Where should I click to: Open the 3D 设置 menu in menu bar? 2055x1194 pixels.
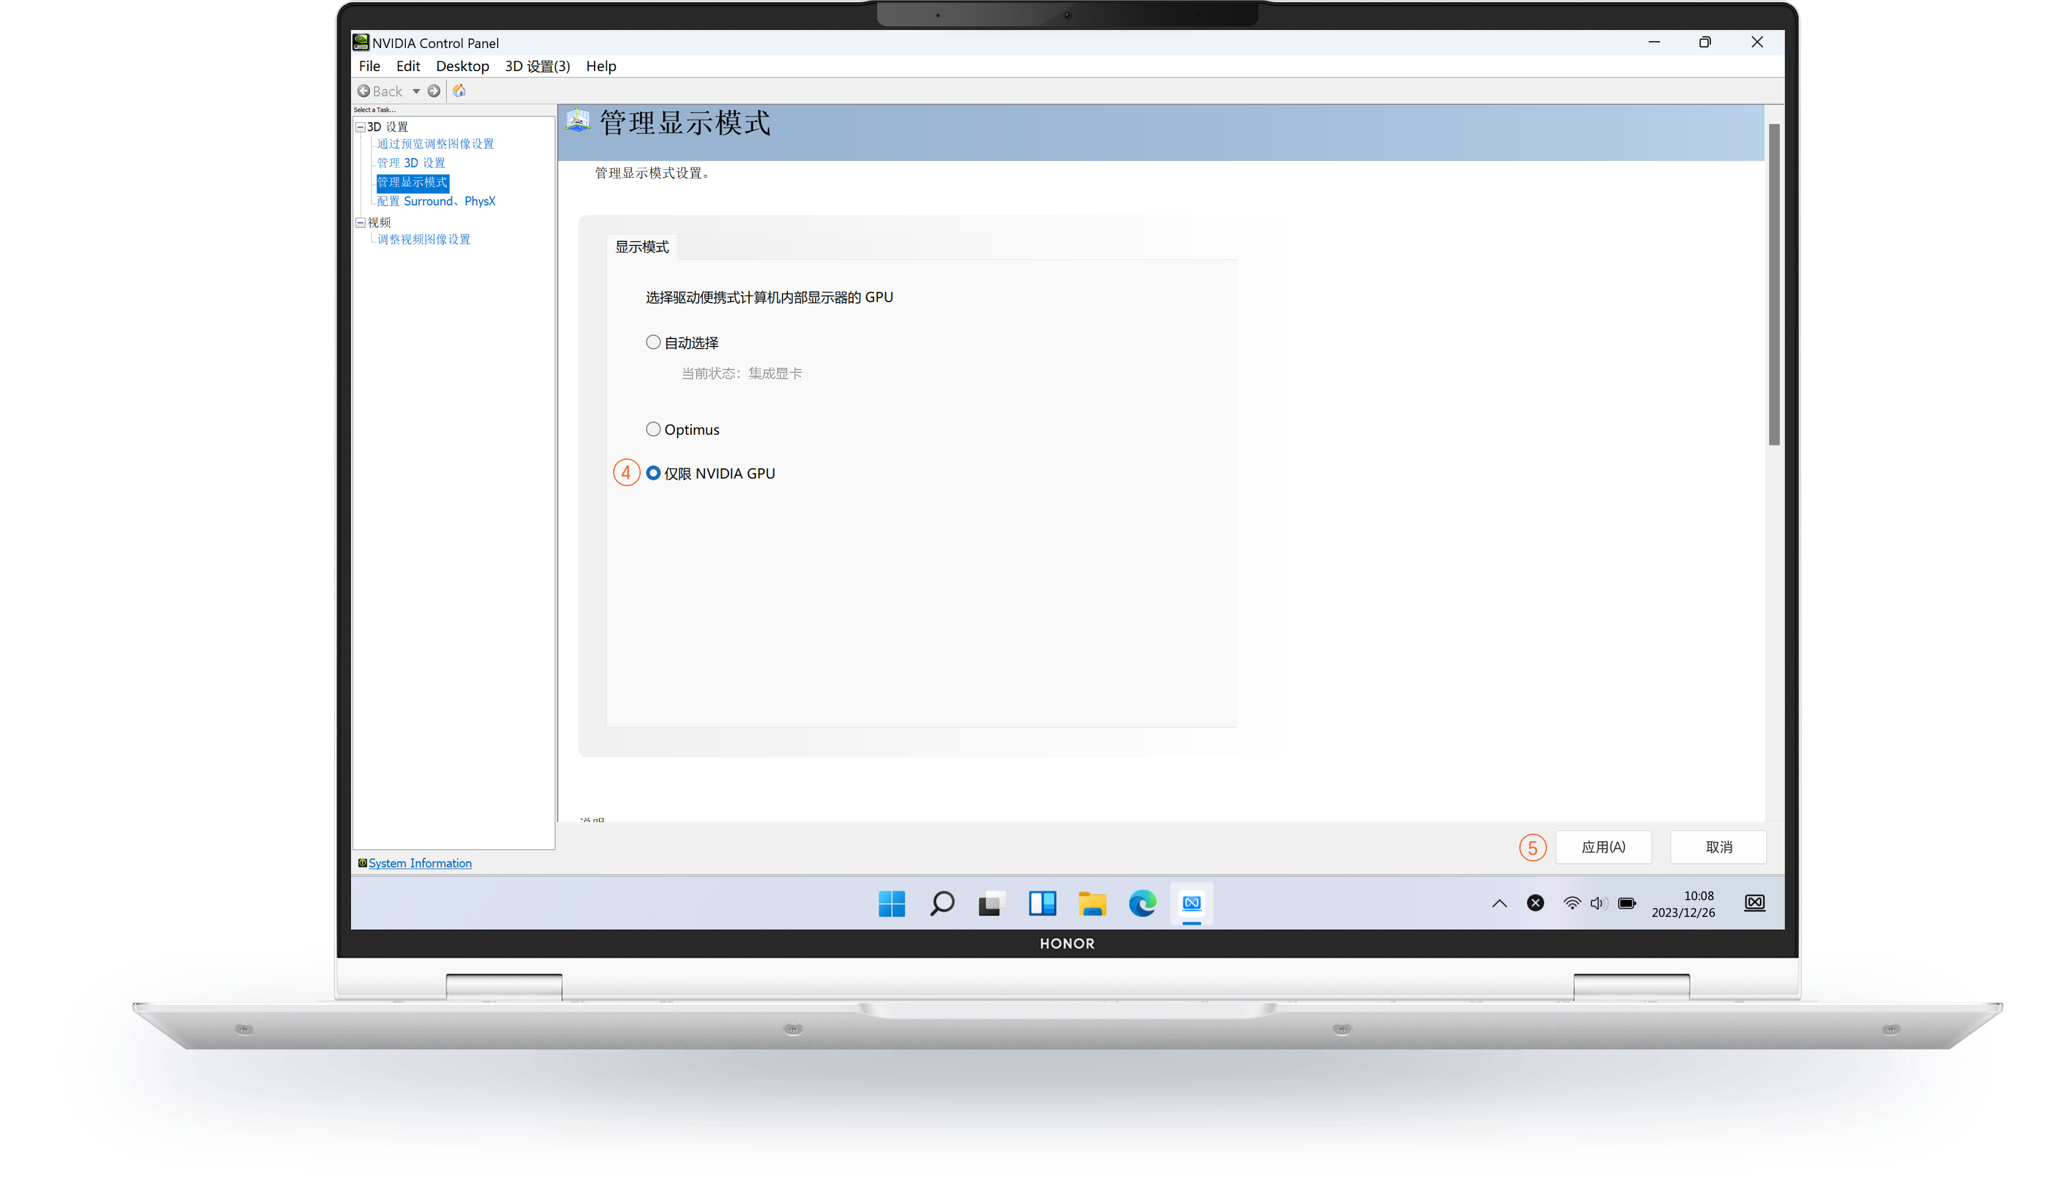point(537,66)
